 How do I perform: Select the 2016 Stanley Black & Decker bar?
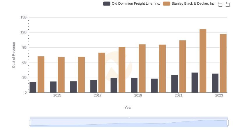(x=82, y=75)
